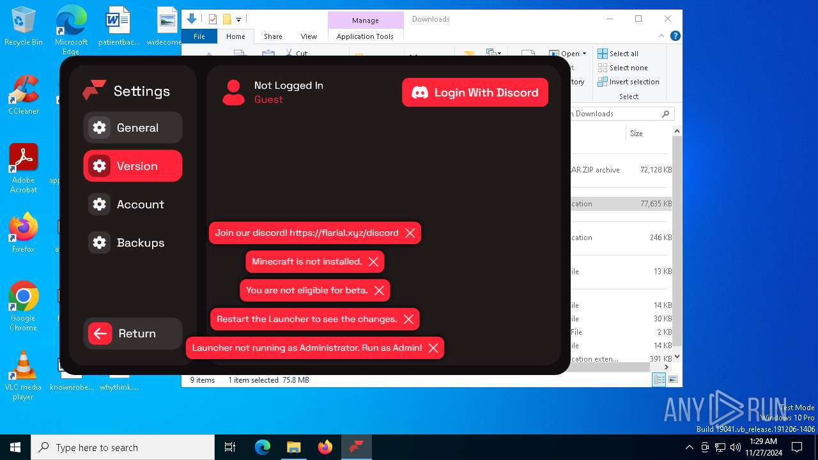This screenshot has width=818, height=460.
Task: Open the patientbac... Word document icon
Action: click(x=119, y=27)
